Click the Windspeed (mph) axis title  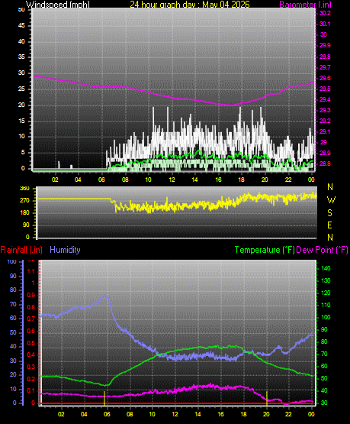point(58,5)
